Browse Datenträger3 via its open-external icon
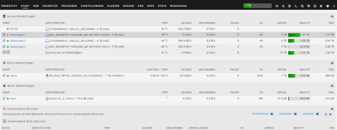Image resolution: width=337 pixels, height=130 pixels. tap(4, 47)
